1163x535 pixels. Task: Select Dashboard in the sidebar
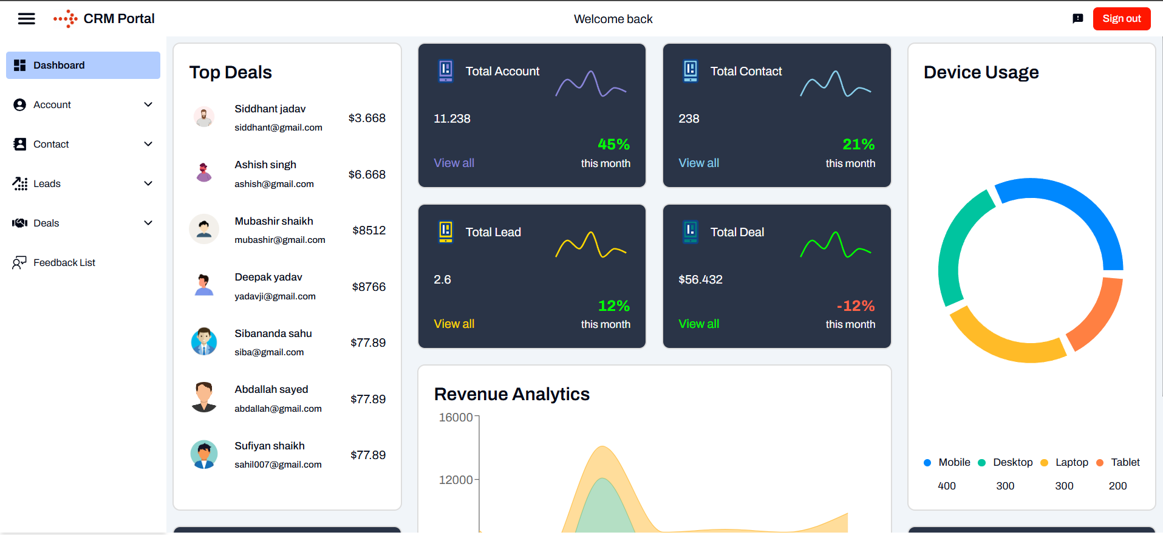83,65
